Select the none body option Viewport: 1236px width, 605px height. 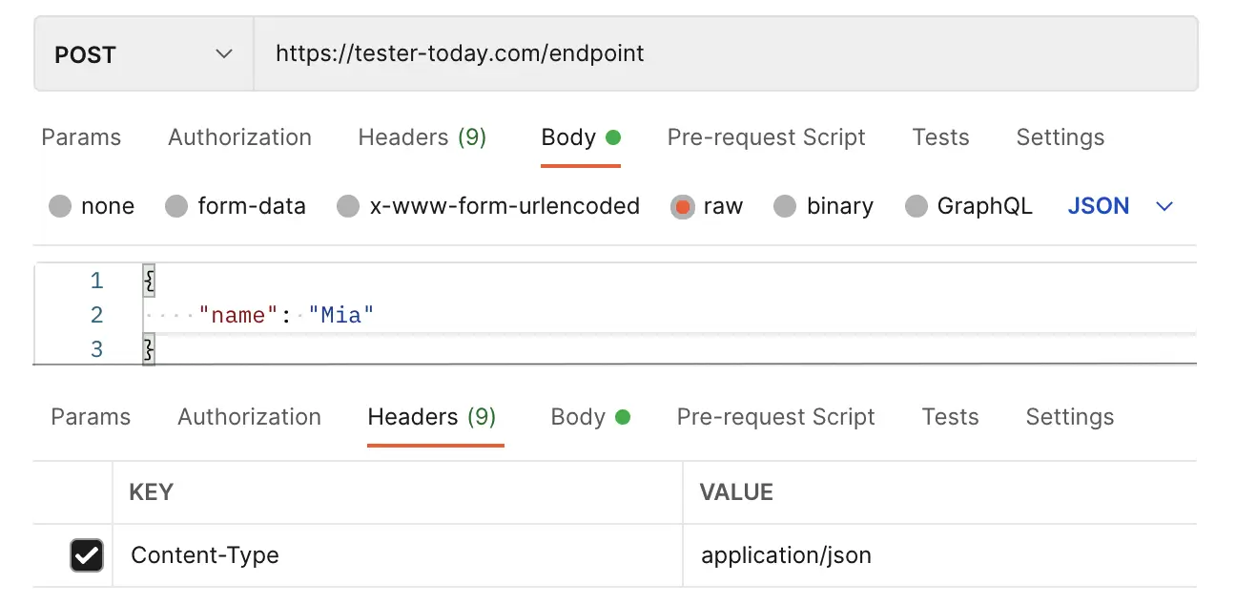pyautogui.click(x=60, y=206)
